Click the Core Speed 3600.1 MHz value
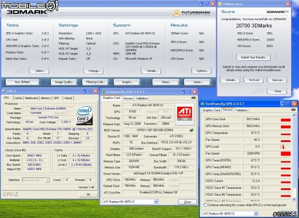This screenshot has width=299, height=218. coord(34,156)
